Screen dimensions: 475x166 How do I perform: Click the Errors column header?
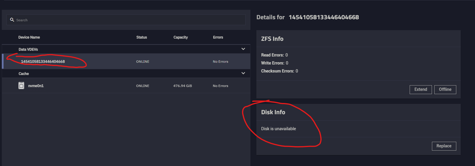tap(218, 37)
